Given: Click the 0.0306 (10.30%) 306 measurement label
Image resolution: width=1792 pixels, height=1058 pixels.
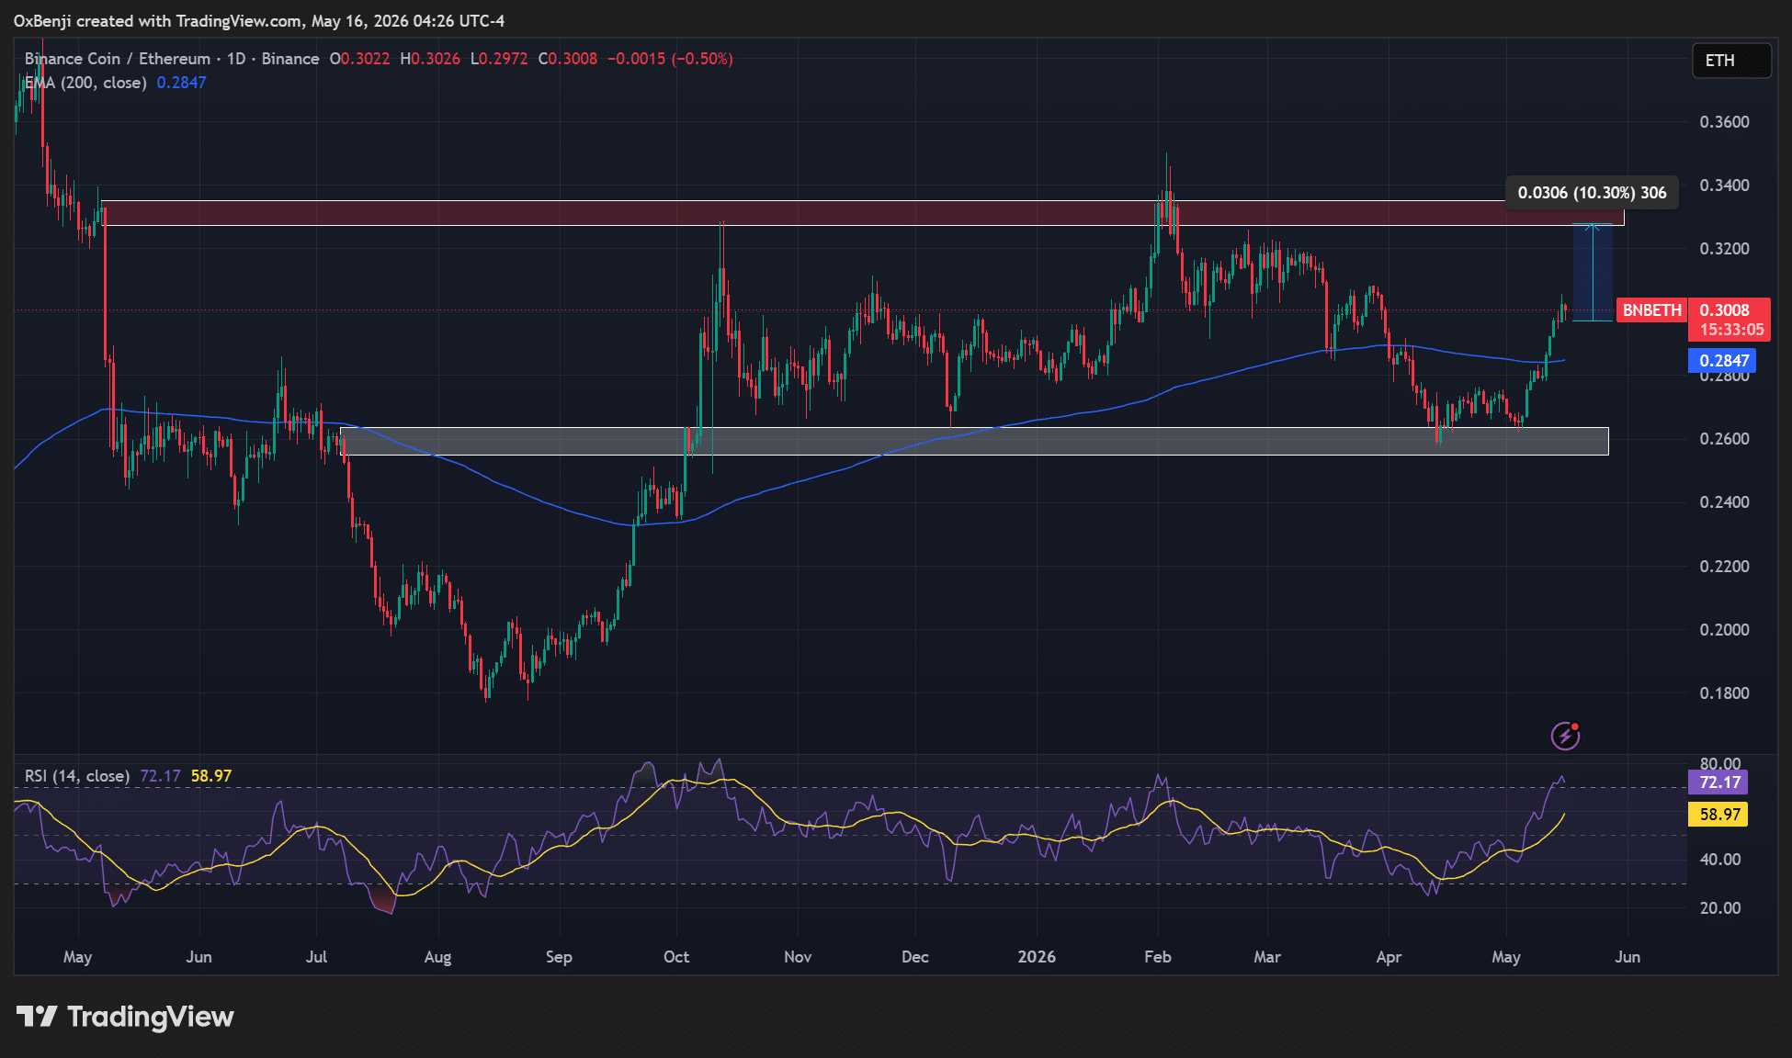Looking at the screenshot, I should tap(1592, 193).
